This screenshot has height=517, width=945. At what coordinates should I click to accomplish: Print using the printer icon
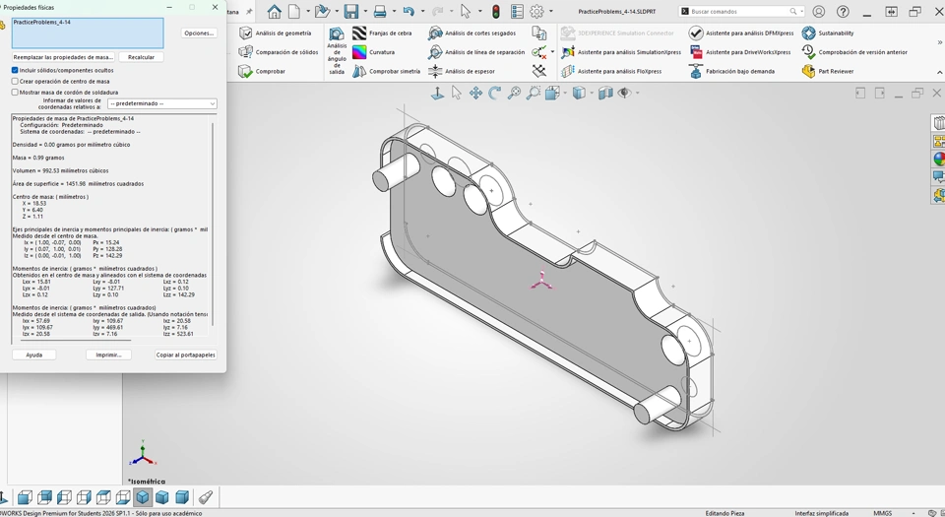pyautogui.click(x=380, y=12)
